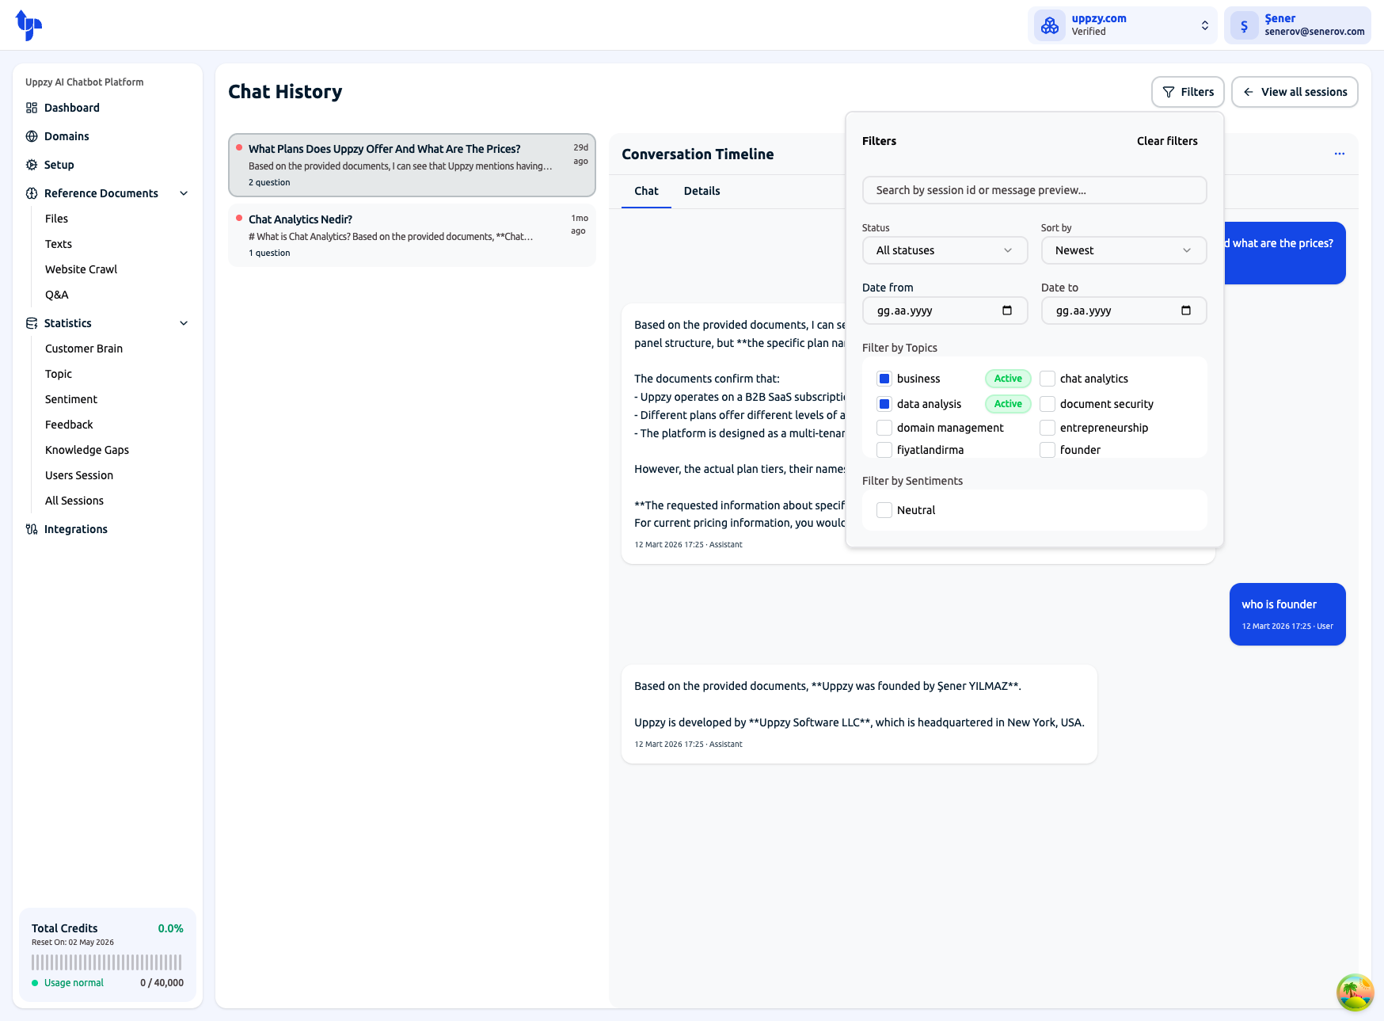Click the Active badge next to business
Viewport: 1384px width, 1021px height.
[x=1008, y=379]
